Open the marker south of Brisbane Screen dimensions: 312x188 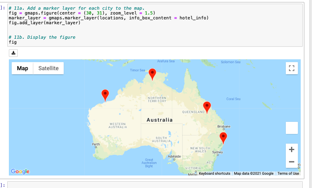[x=223, y=138]
